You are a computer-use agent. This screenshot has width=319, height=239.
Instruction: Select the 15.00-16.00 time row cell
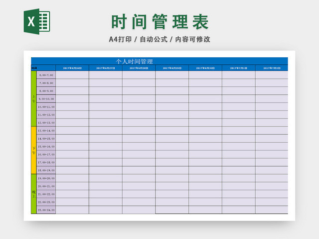click(x=46, y=146)
